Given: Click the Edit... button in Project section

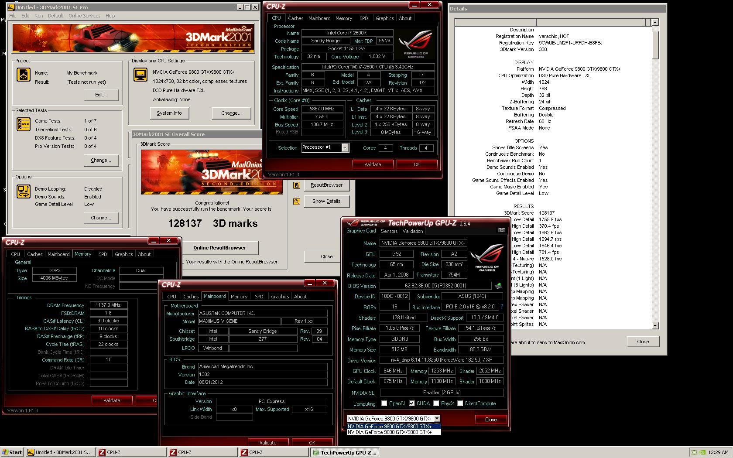Looking at the screenshot, I should [101, 95].
